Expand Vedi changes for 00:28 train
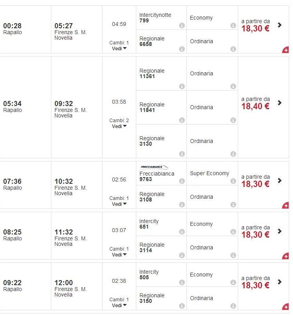 click(x=119, y=48)
